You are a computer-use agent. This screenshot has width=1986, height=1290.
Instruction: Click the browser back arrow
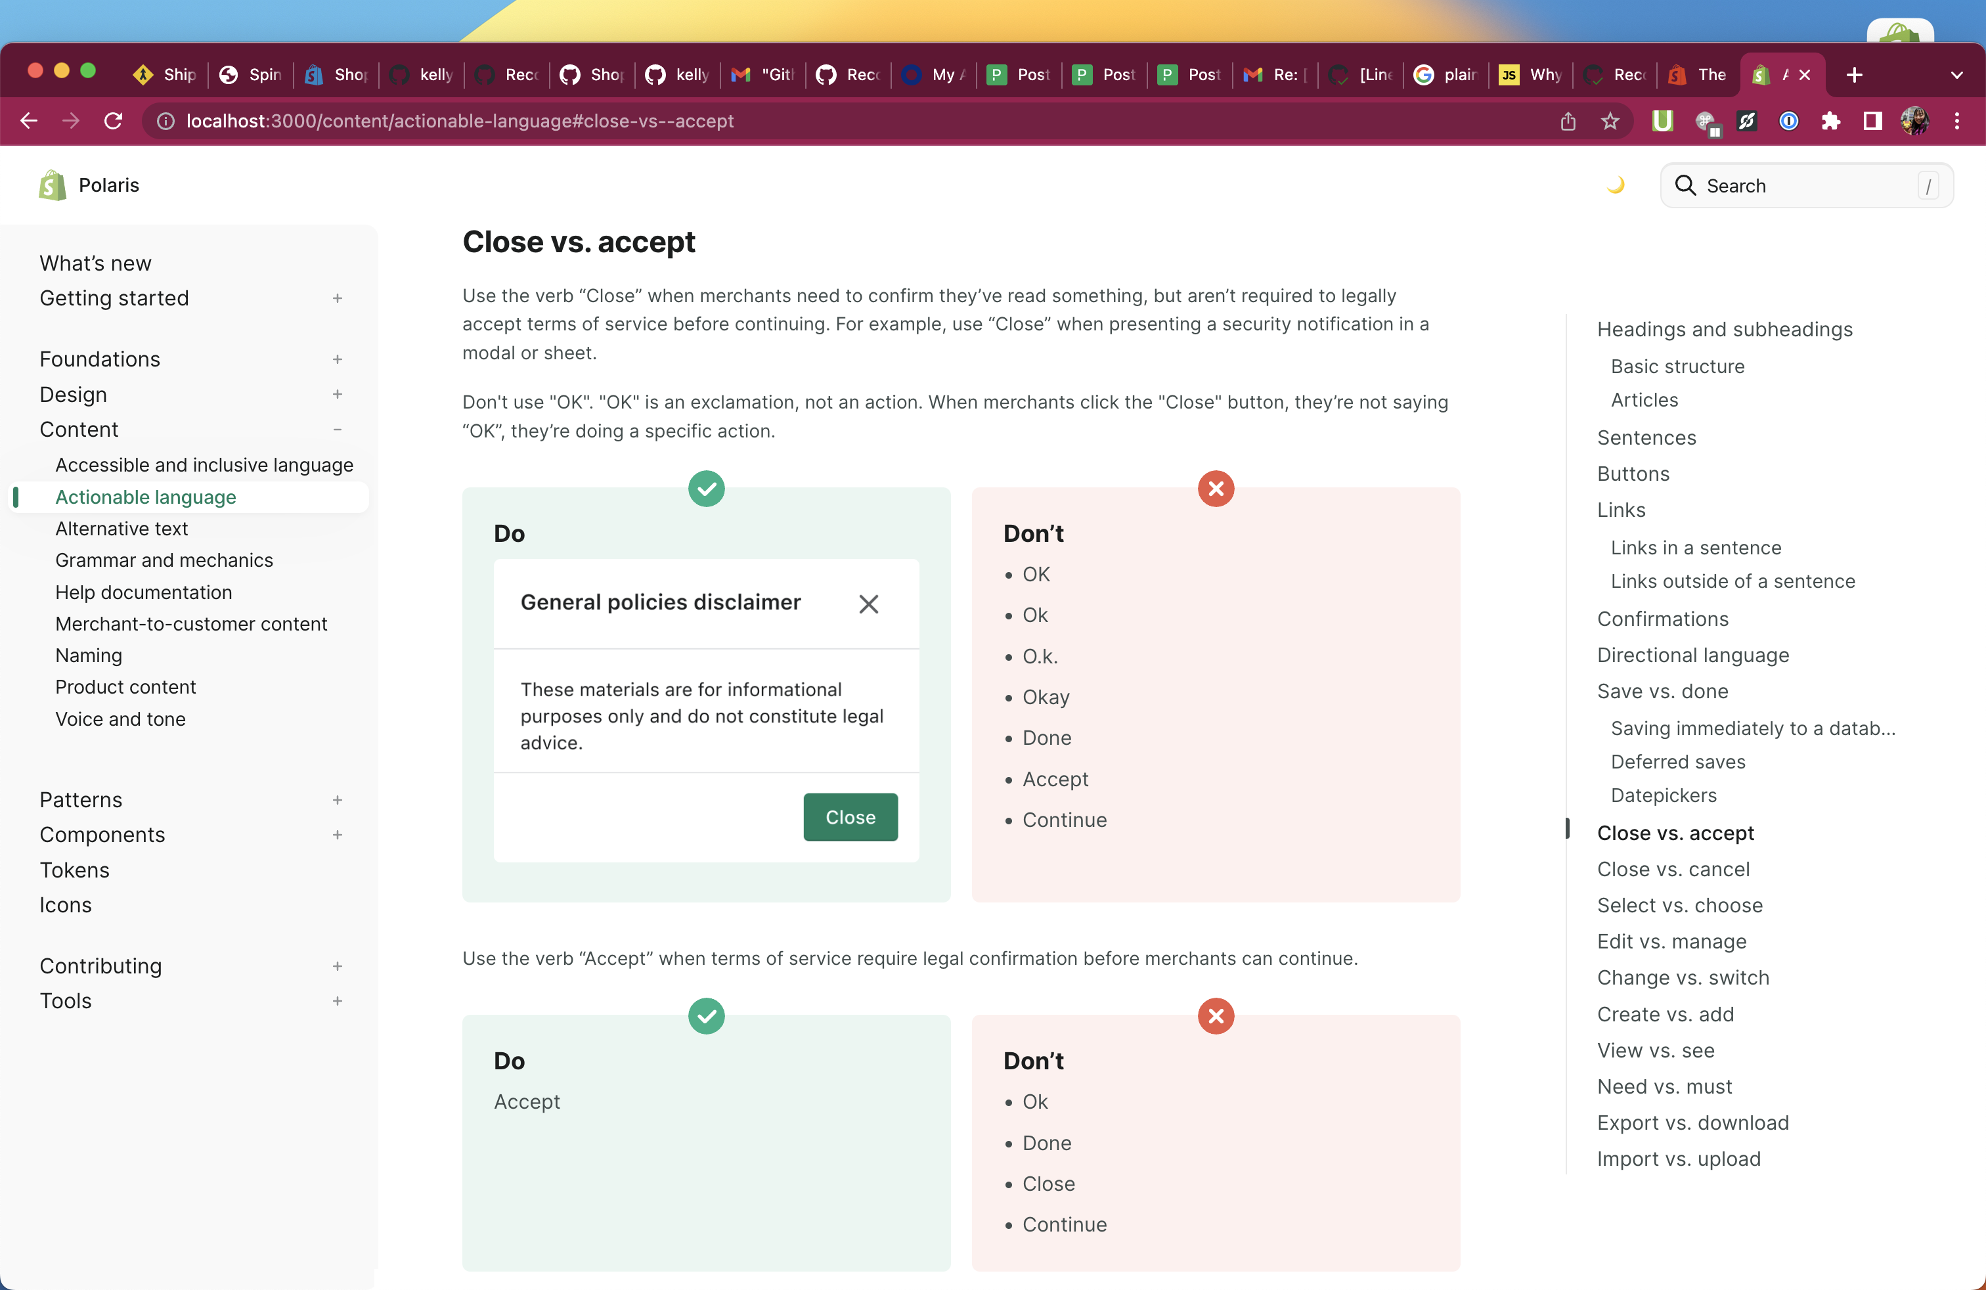29,122
